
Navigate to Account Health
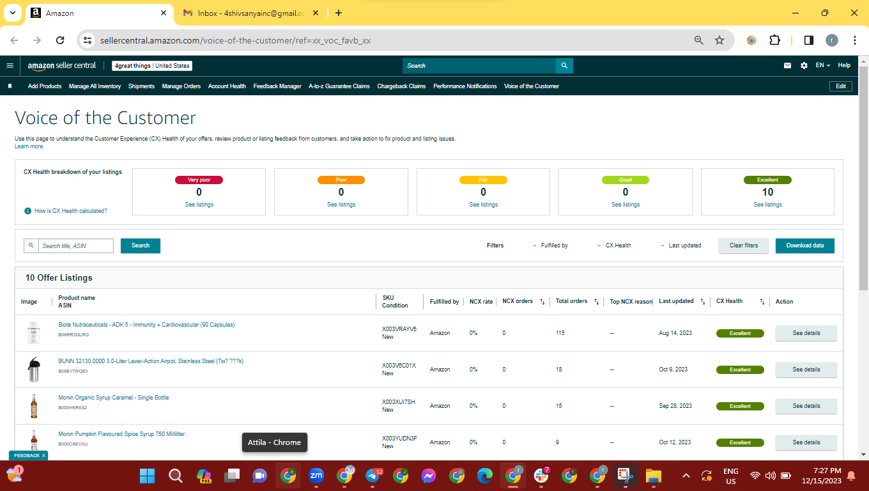[x=227, y=86]
